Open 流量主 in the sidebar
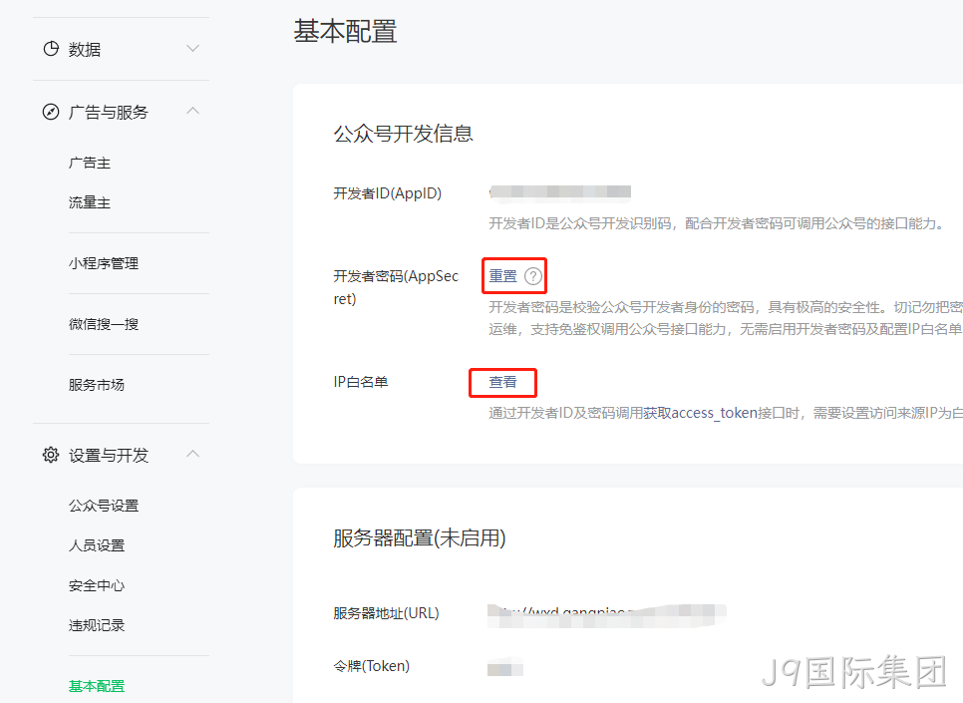Viewport: 963px width, 703px height. [90, 202]
